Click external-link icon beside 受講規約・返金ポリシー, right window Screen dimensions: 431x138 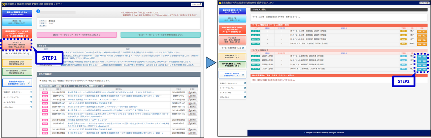245,83
